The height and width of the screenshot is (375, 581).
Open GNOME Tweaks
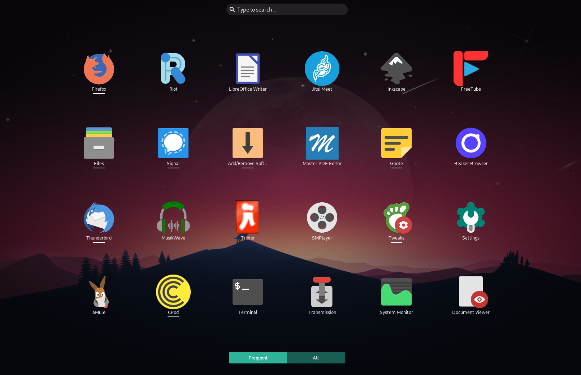click(x=396, y=217)
